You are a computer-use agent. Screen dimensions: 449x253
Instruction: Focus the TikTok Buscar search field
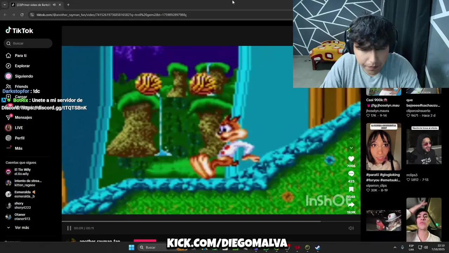(28, 43)
